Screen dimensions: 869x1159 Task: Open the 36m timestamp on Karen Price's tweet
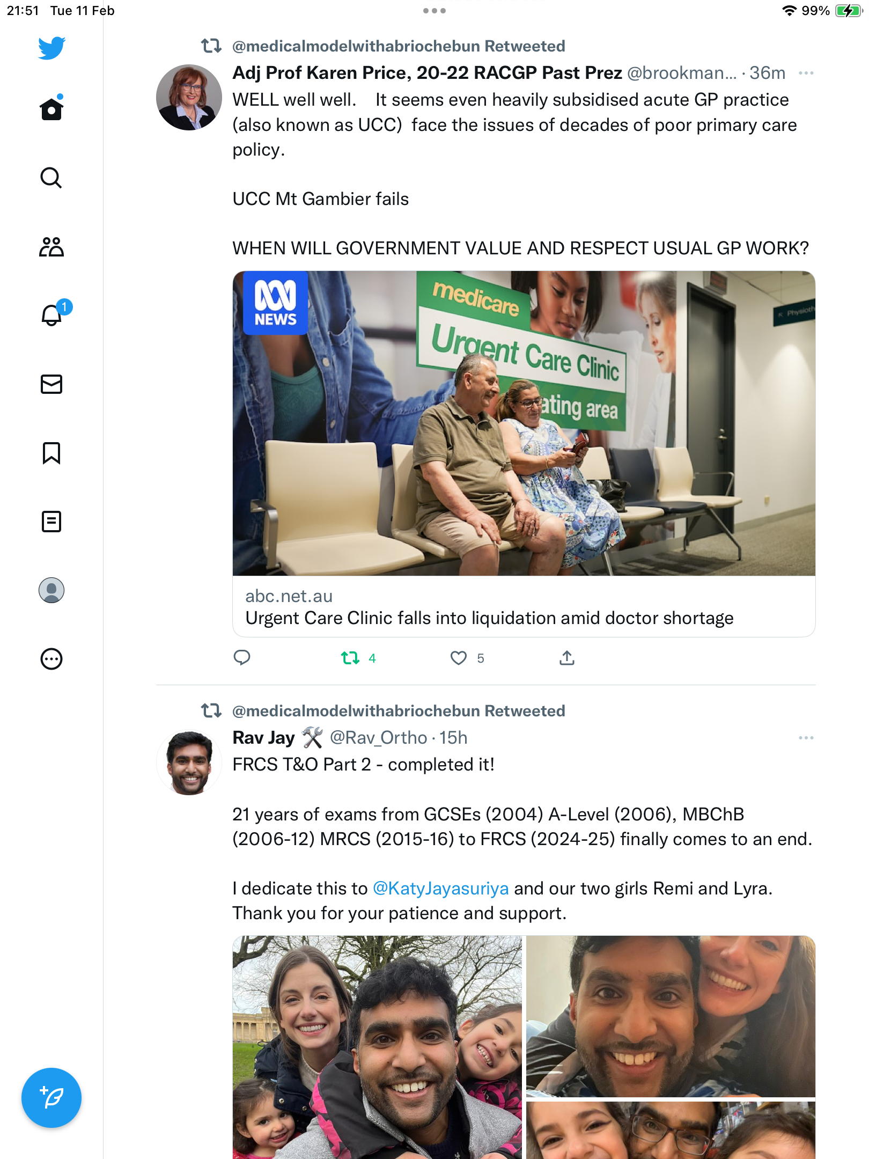(x=767, y=73)
